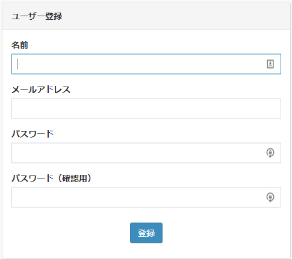Click the key icon in パスワード(確認用) field
This screenshot has height=259, width=292.
click(270, 197)
